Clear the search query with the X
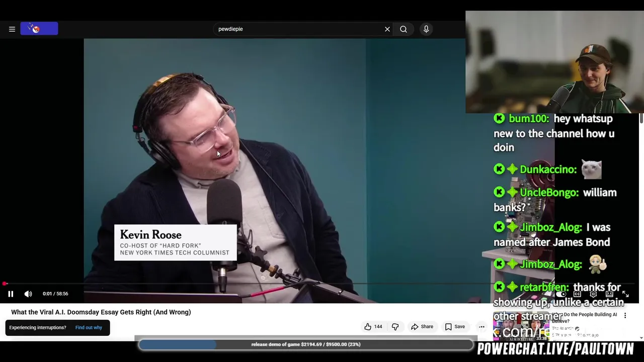644x362 pixels. 387,29
